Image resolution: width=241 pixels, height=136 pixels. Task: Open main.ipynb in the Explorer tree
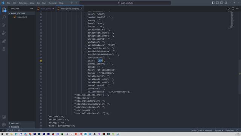tap(22, 17)
